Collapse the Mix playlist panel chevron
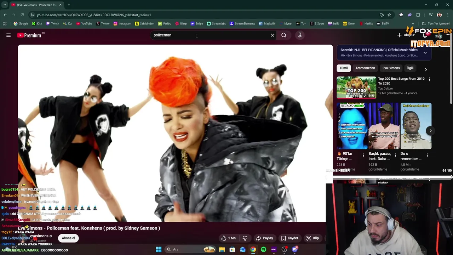 425,52
